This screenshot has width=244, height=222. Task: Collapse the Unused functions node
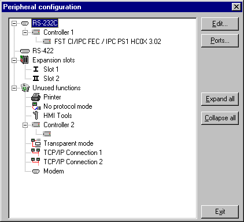coord(14,88)
